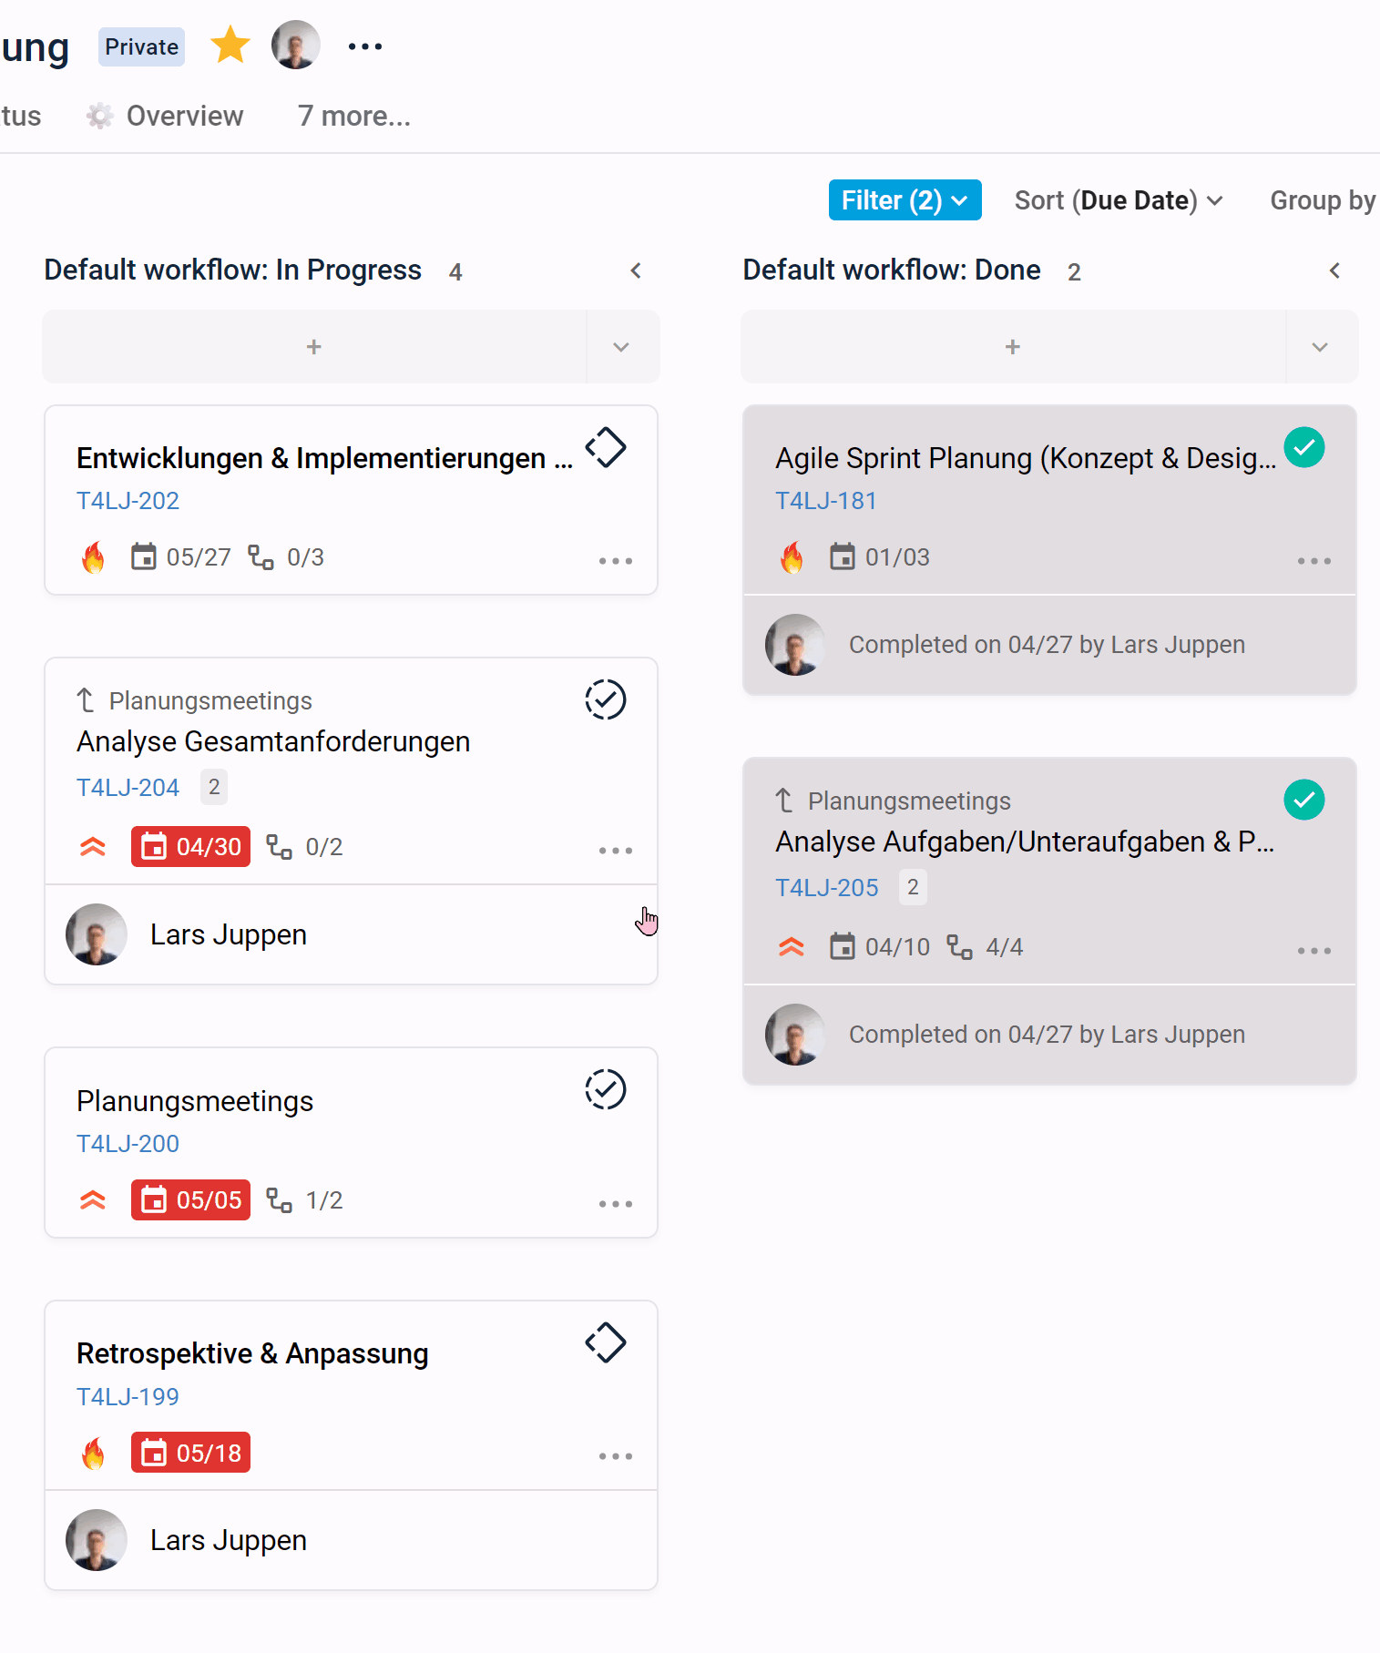Open the T4LJ-205 task link
This screenshot has height=1653, width=1380.
pyautogui.click(x=827, y=888)
